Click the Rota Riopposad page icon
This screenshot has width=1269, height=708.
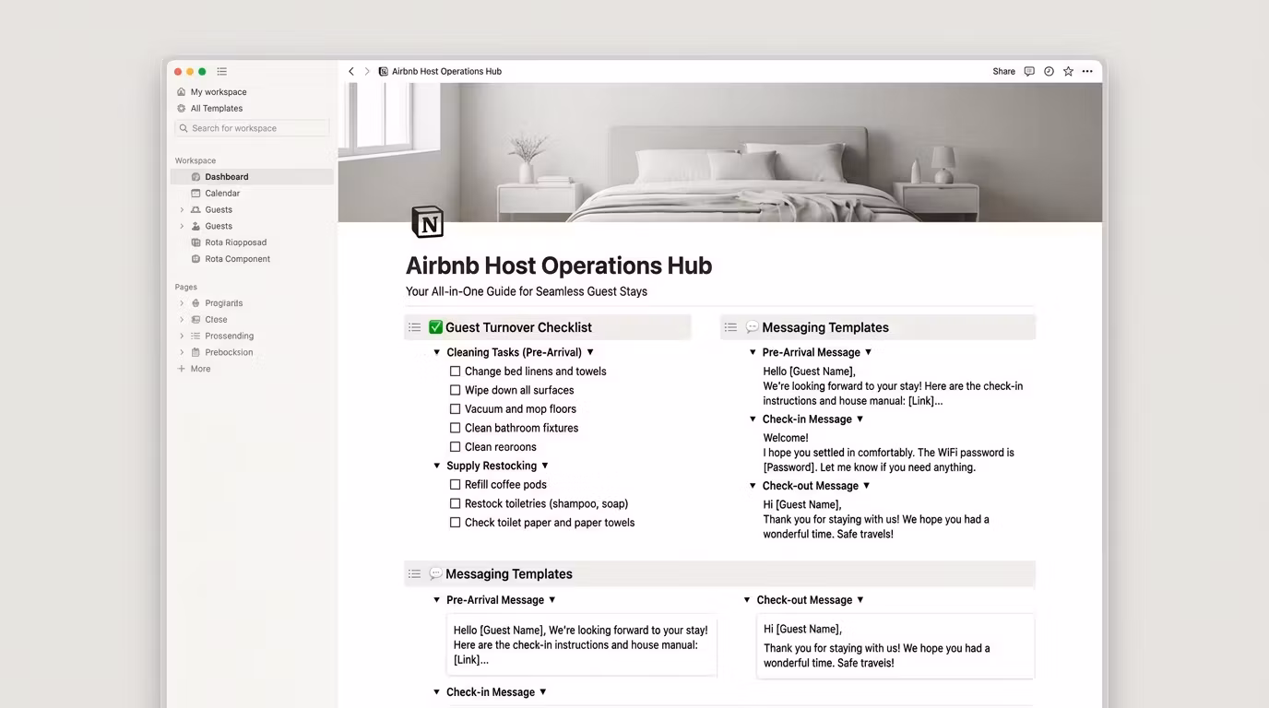click(196, 242)
